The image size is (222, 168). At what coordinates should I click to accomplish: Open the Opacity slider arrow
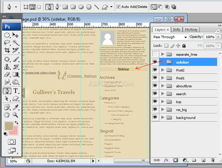pyautogui.click(x=218, y=37)
